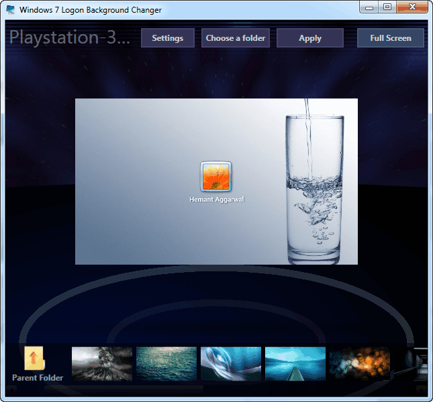Open the Settings panel
The height and width of the screenshot is (402, 433).
(x=168, y=38)
